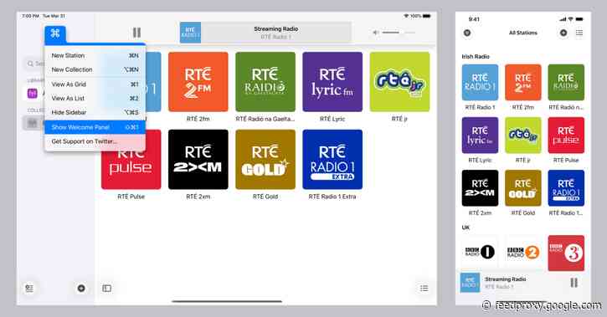The height and width of the screenshot is (317, 607).
Task: Click iPad battery status icon
Action: [427, 16]
